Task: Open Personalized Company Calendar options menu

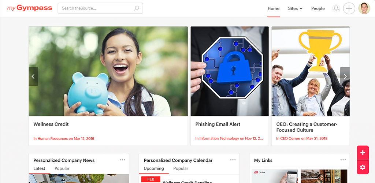Action: coord(233,160)
